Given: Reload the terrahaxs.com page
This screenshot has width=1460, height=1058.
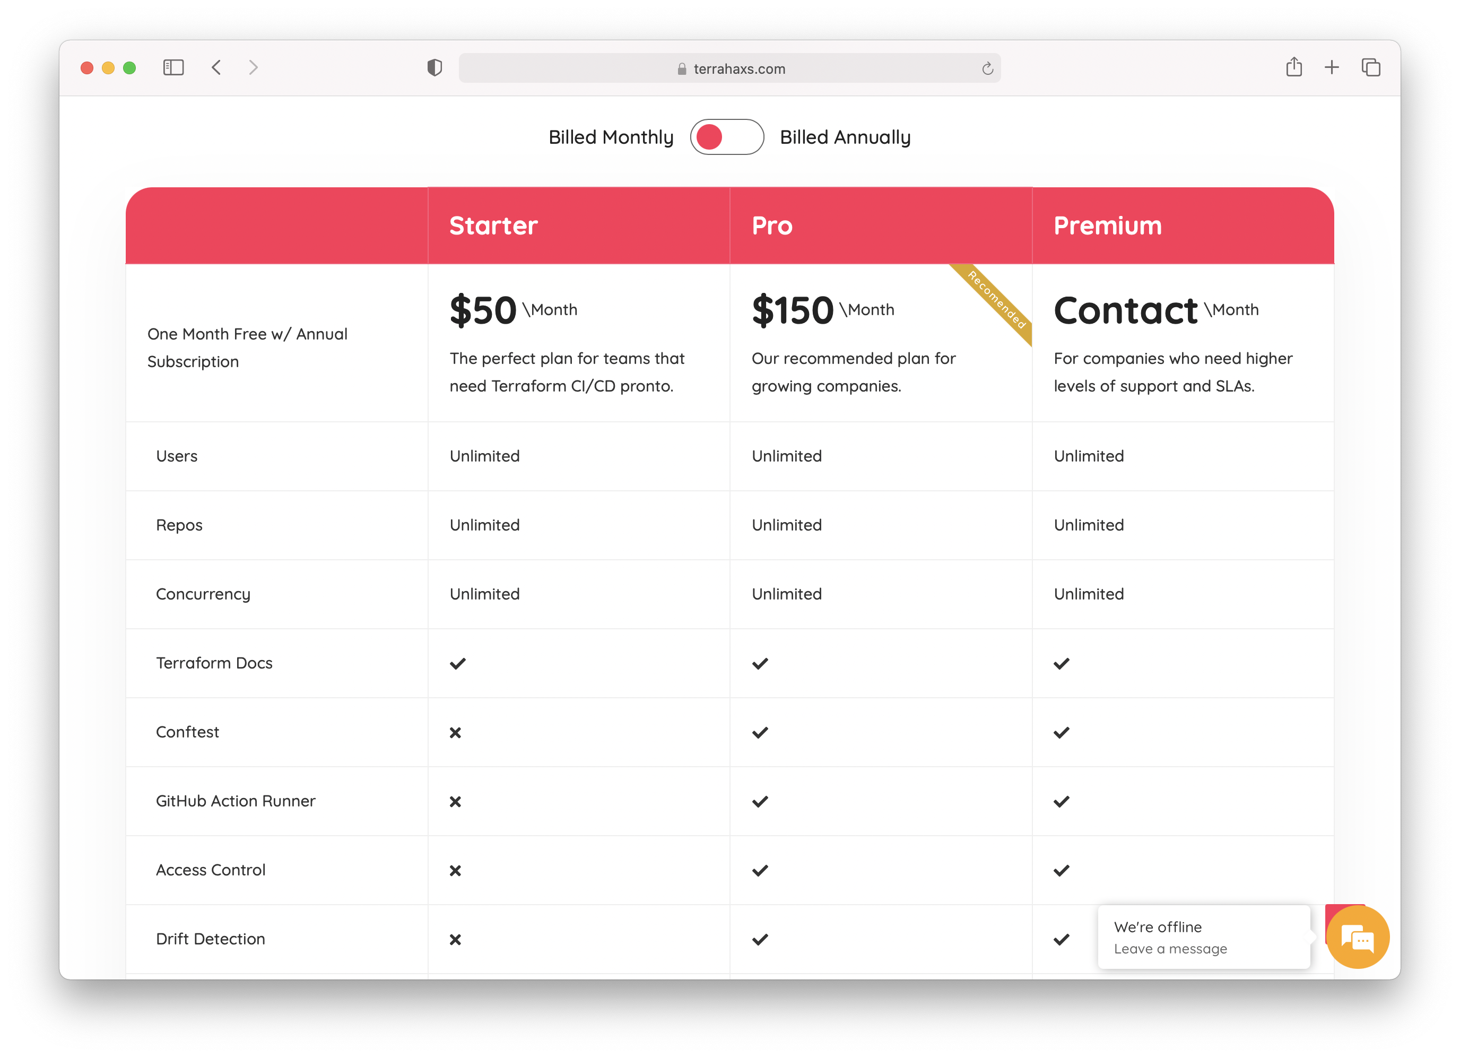Looking at the screenshot, I should coord(987,69).
